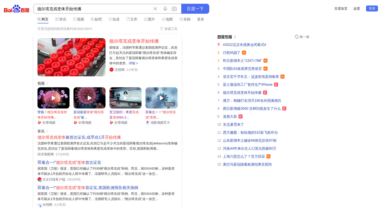This screenshot has width=384, height=208.
Task: Click 优酷视频官方 source icon
Action: click(x=147, y=122)
